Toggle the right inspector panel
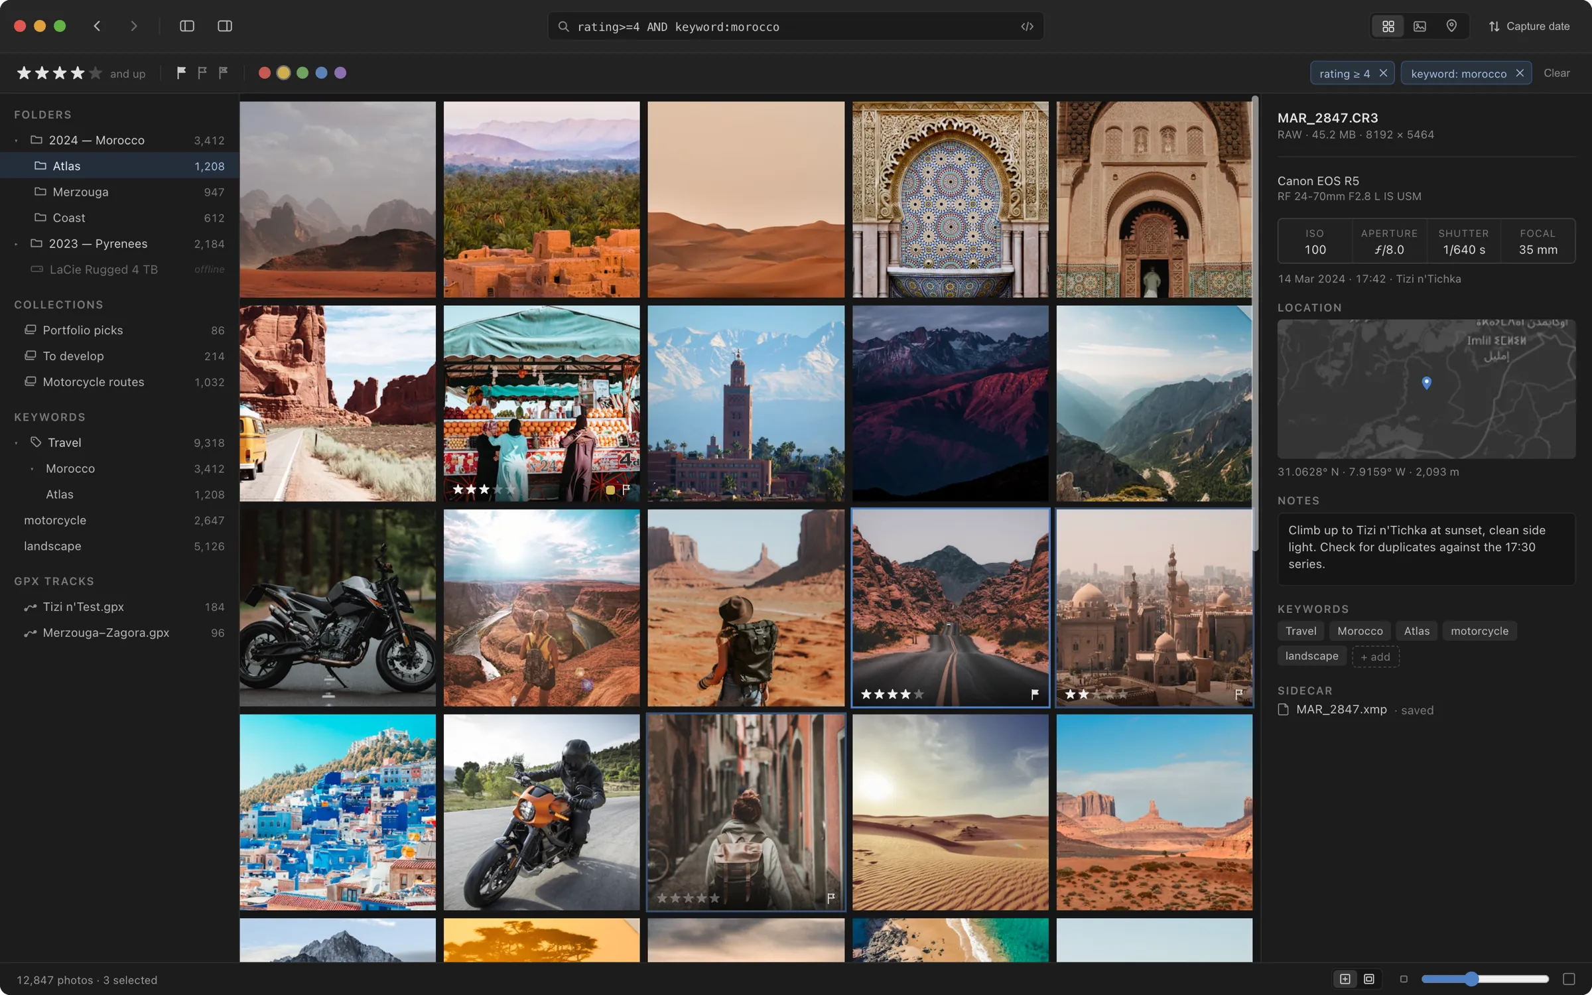This screenshot has width=1592, height=995. [225, 26]
